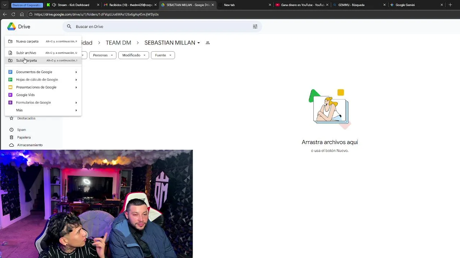Click the Google Drive logo
This screenshot has width=460, height=258.
[11, 27]
